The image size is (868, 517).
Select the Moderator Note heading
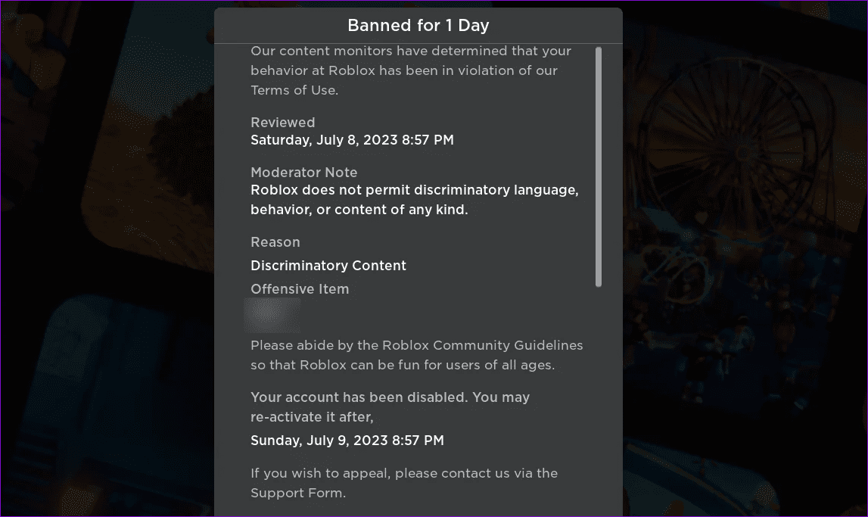303,172
